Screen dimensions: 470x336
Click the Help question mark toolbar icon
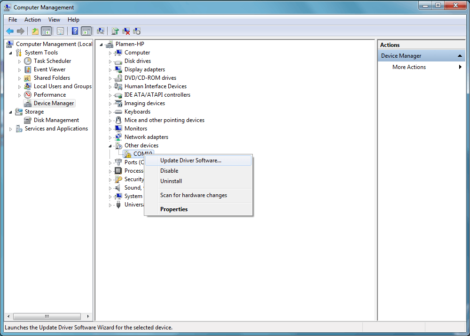point(75,31)
